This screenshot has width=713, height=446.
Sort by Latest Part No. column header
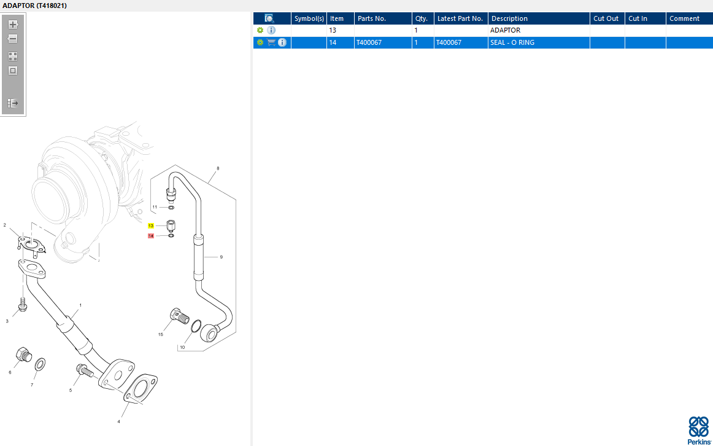(x=461, y=18)
